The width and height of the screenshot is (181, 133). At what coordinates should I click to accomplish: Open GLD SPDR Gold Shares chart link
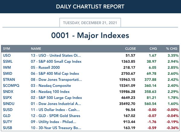coord(55,116)
